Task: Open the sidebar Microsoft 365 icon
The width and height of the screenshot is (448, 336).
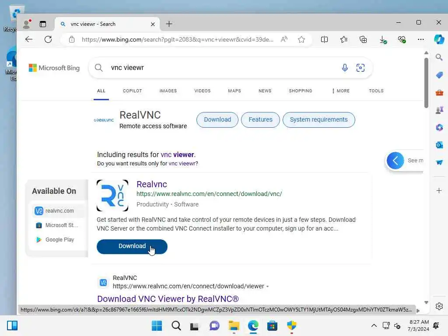Action: (x=439, y=127)
